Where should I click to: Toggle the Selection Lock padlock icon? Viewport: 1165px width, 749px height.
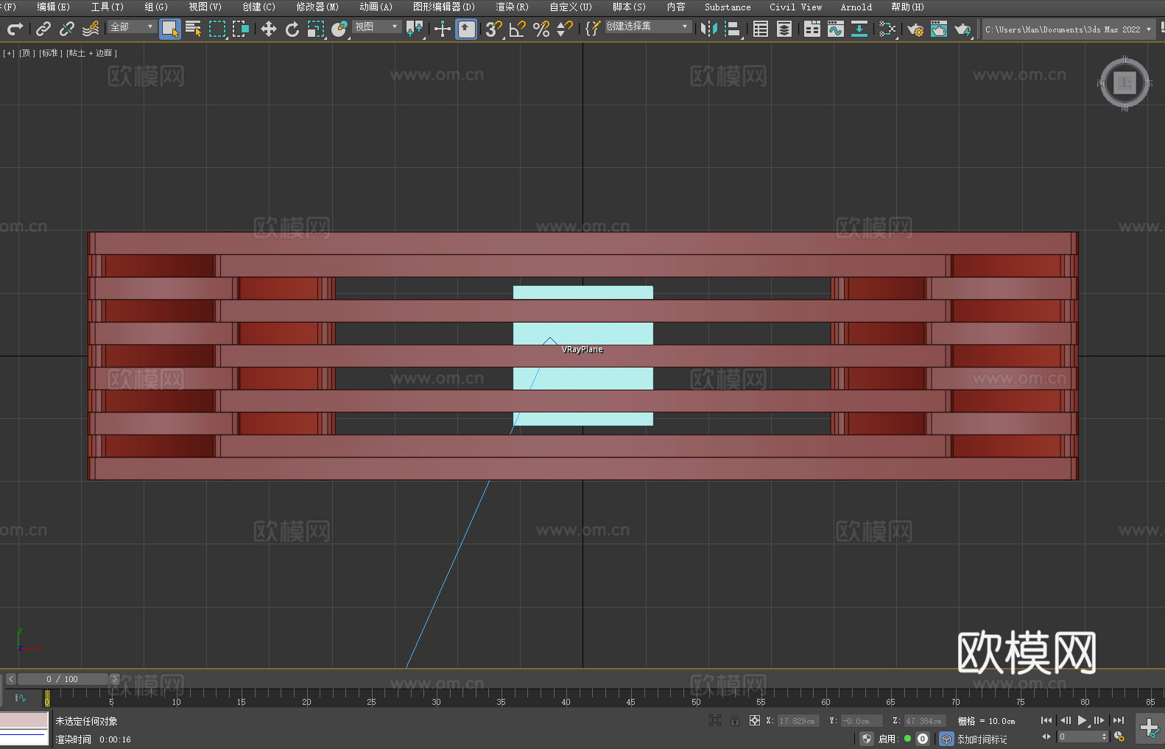[x=735, y=720]
